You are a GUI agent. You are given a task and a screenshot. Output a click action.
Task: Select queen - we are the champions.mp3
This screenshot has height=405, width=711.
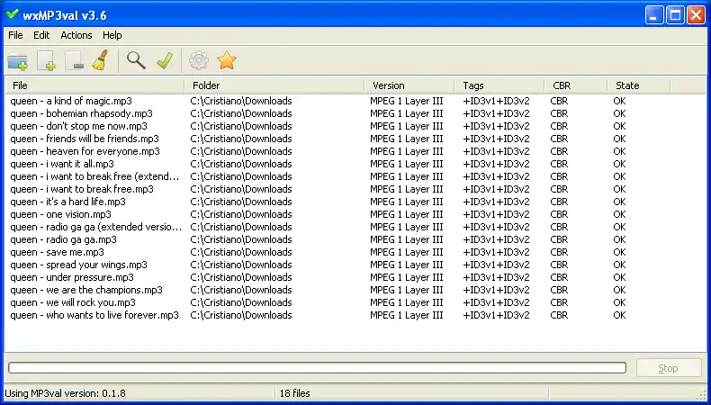86,290
